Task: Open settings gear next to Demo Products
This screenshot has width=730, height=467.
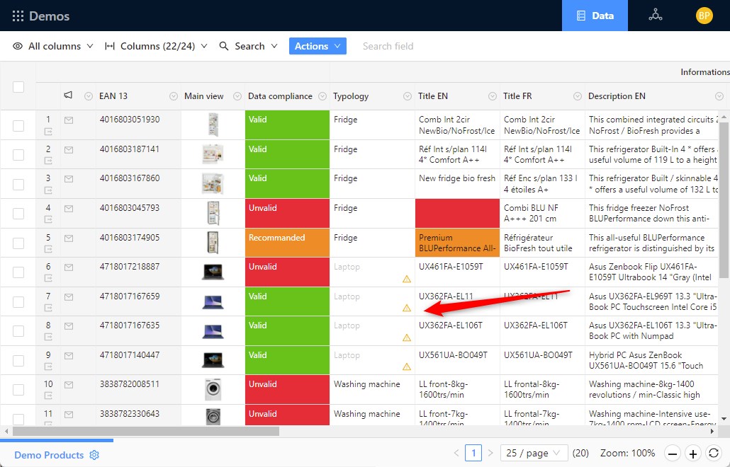Action: coord(94,455)
